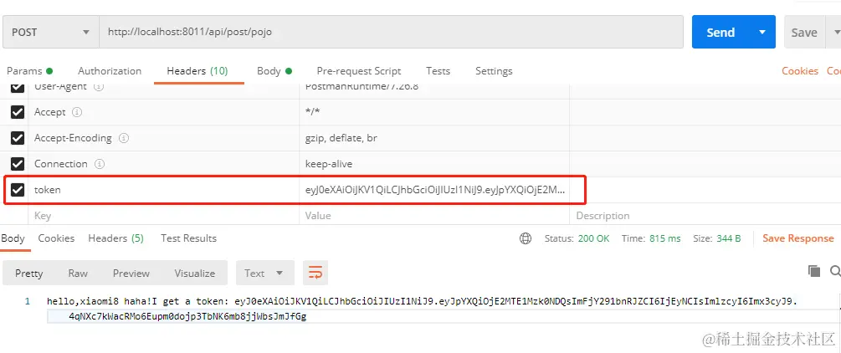Click the '200 OK' status text
The height and width of the screenshot is (353, 841).
(594, 238)
